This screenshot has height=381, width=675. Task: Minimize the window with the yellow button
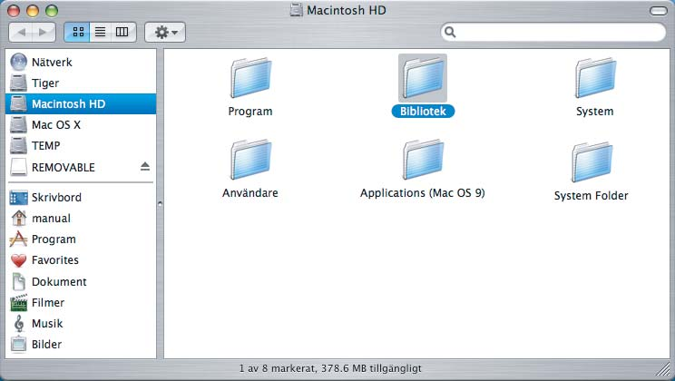coord(33,11)
